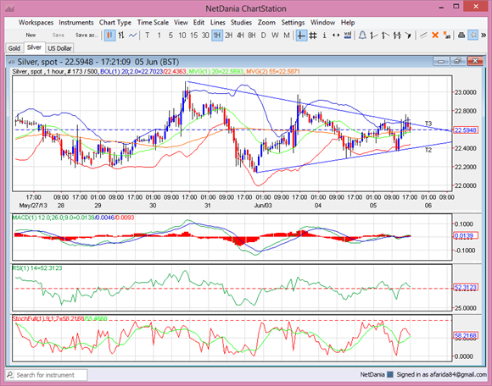Click the chart icon in Silver panel title
This screenshot has height=386, width=492.
(x=11, y=62)
